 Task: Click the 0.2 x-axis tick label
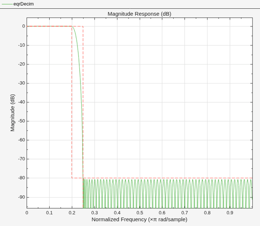[x=72, y=213]
